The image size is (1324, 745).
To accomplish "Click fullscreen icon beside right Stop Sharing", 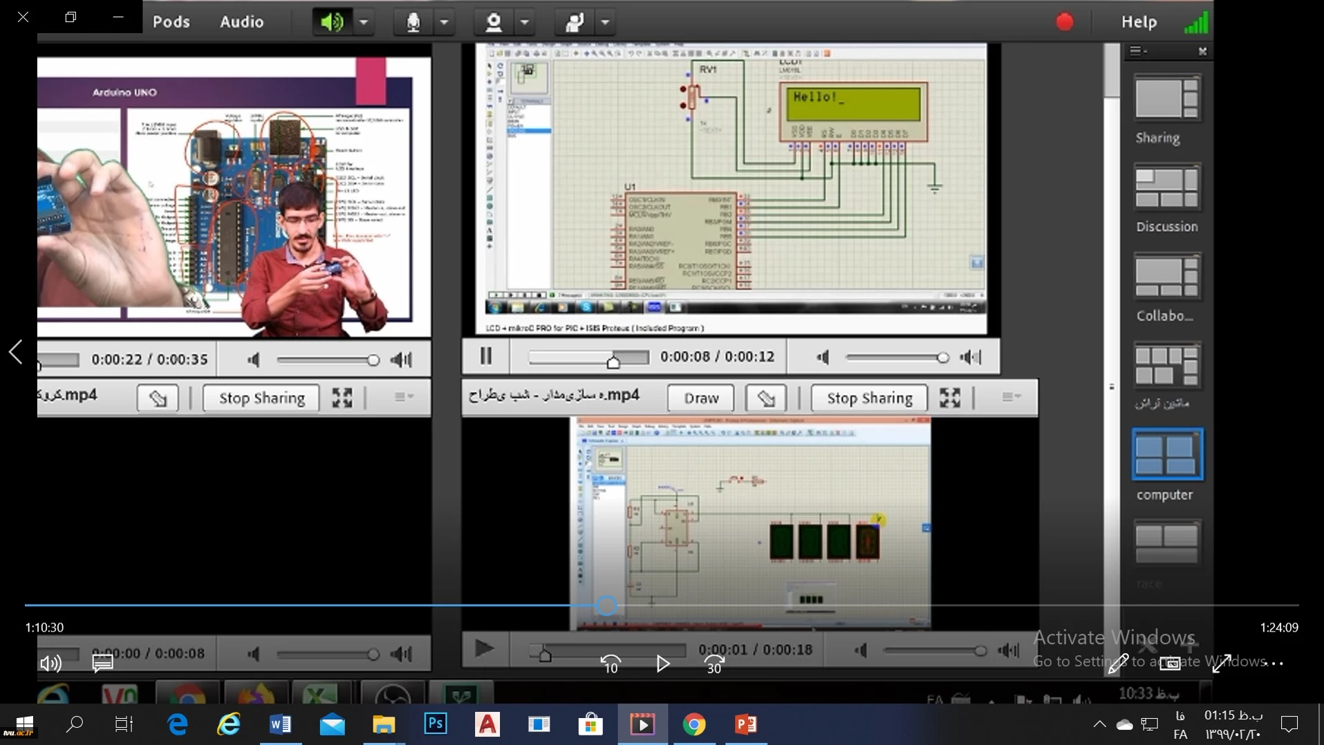I will pos(949,398).
